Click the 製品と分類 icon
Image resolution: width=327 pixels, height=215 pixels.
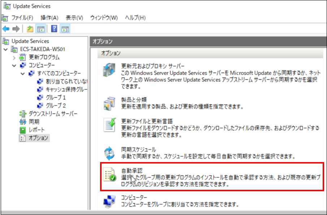pyautogui.click(x=109, y=103)
